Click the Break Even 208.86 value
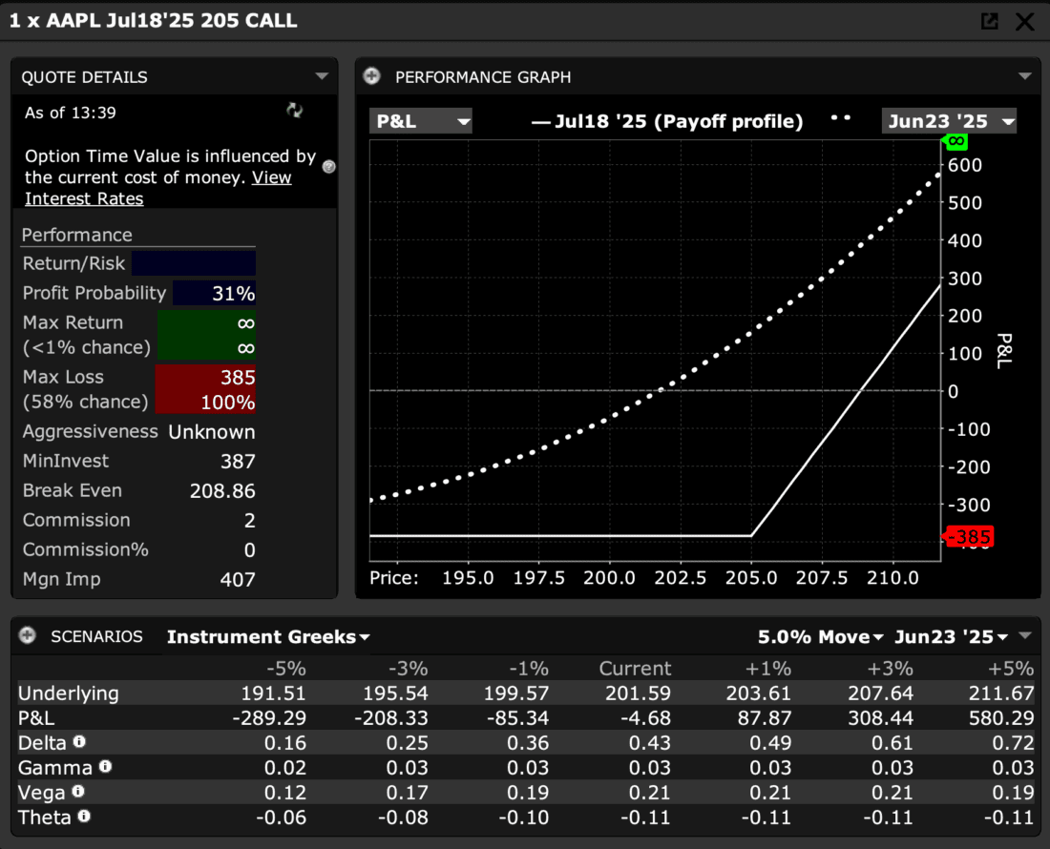1050x849 pixels. click(222, 491)
